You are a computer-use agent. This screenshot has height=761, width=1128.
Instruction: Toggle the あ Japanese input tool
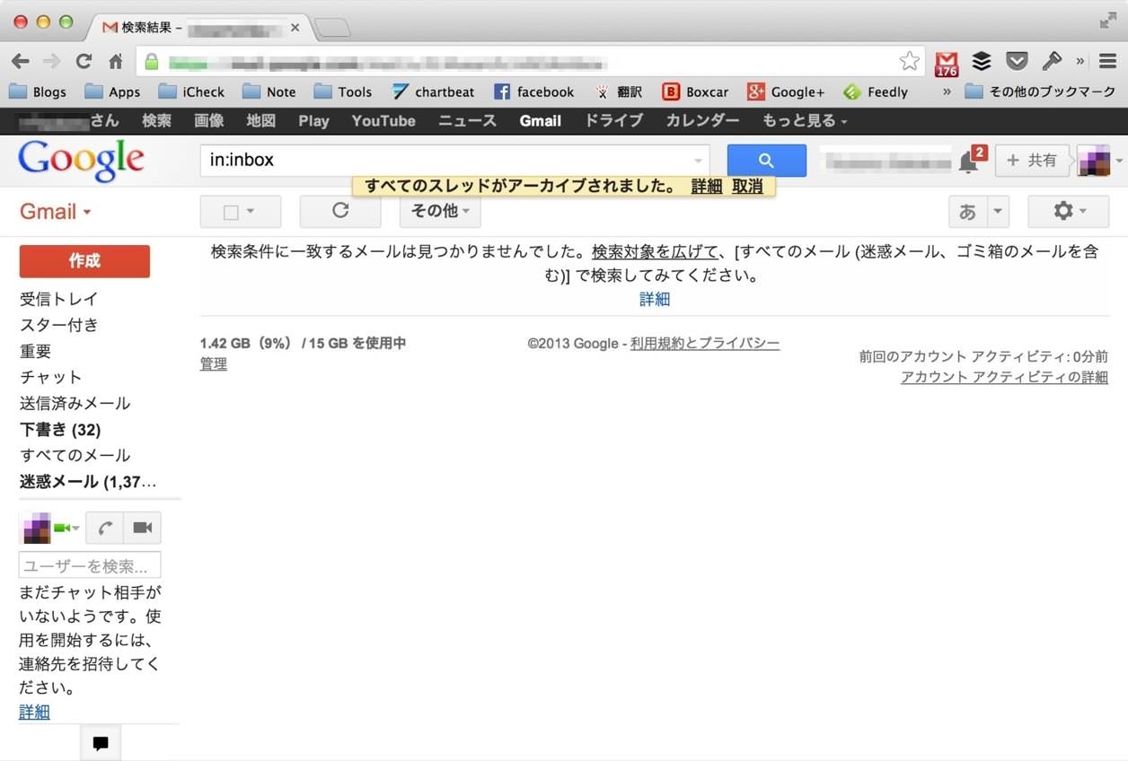click(967, 212)
